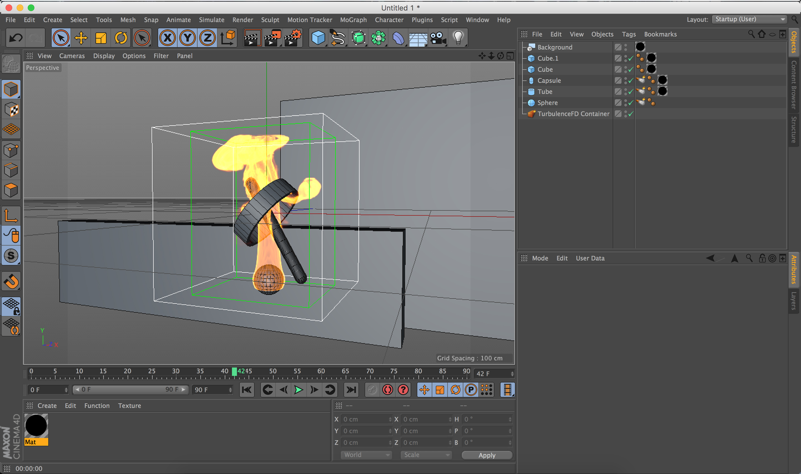Open the Scale mode dropdown
This screenshot has height=474, width=801.
(426, 455)
